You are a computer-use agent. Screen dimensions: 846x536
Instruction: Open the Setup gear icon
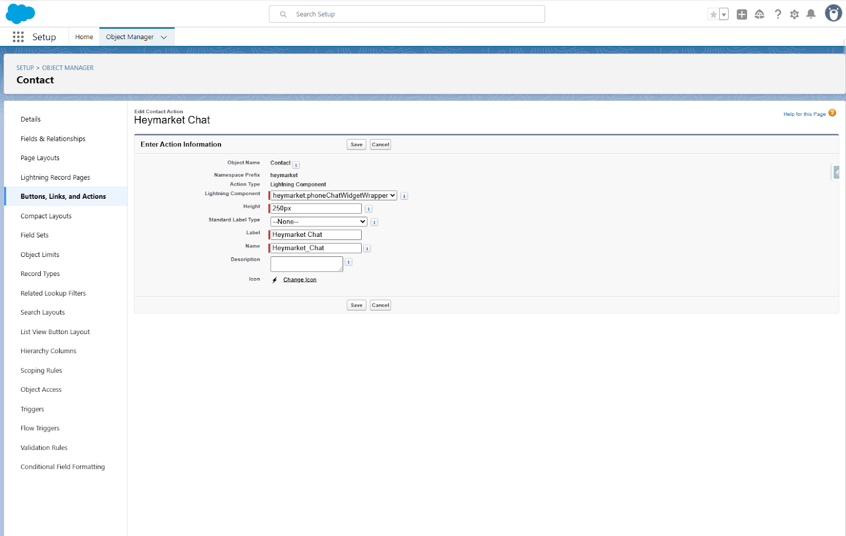pos(794,14)
